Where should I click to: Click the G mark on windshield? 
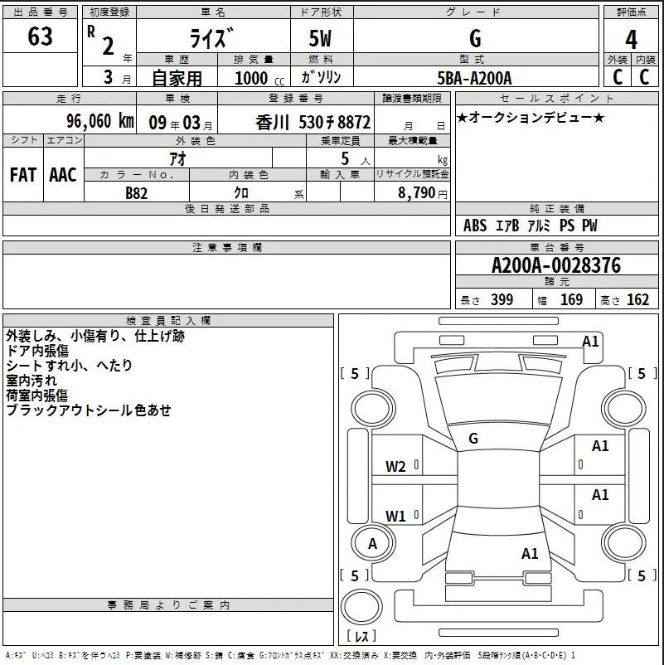pos(473,438)
